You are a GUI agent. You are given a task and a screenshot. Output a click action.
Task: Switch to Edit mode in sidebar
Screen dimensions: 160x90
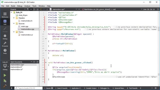(5, 22)
